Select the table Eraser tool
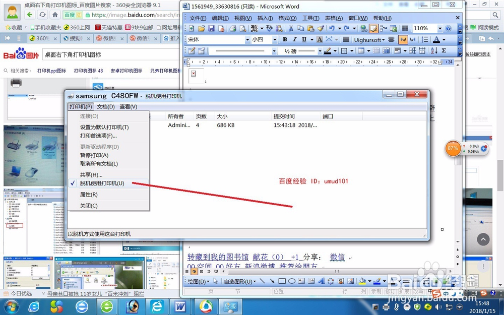 pyautogui.click(x=202, y=50)
